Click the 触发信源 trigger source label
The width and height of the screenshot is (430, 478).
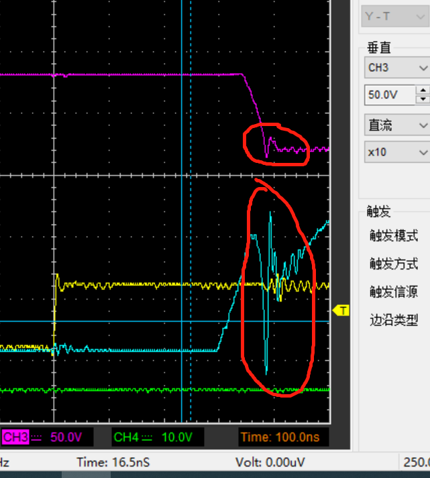(394, 292)
